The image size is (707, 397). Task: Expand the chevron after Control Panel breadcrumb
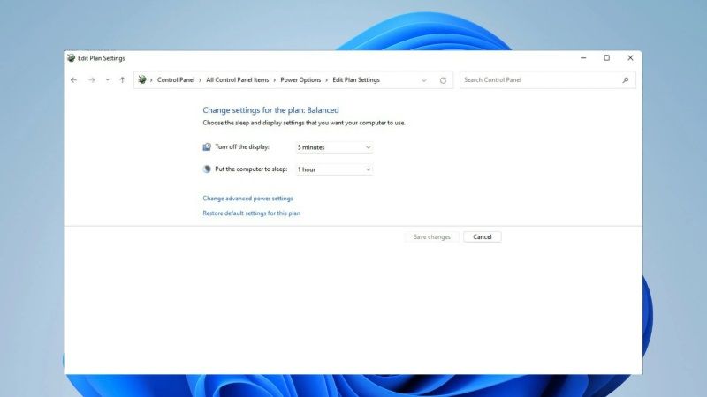(x=201, y=80)
